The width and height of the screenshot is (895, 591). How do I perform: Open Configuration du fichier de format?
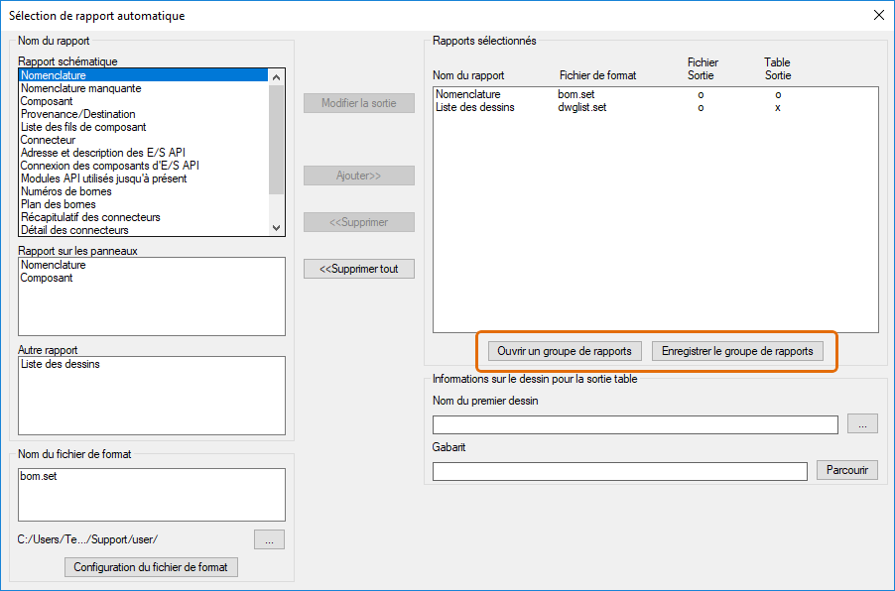coord(151,567)
